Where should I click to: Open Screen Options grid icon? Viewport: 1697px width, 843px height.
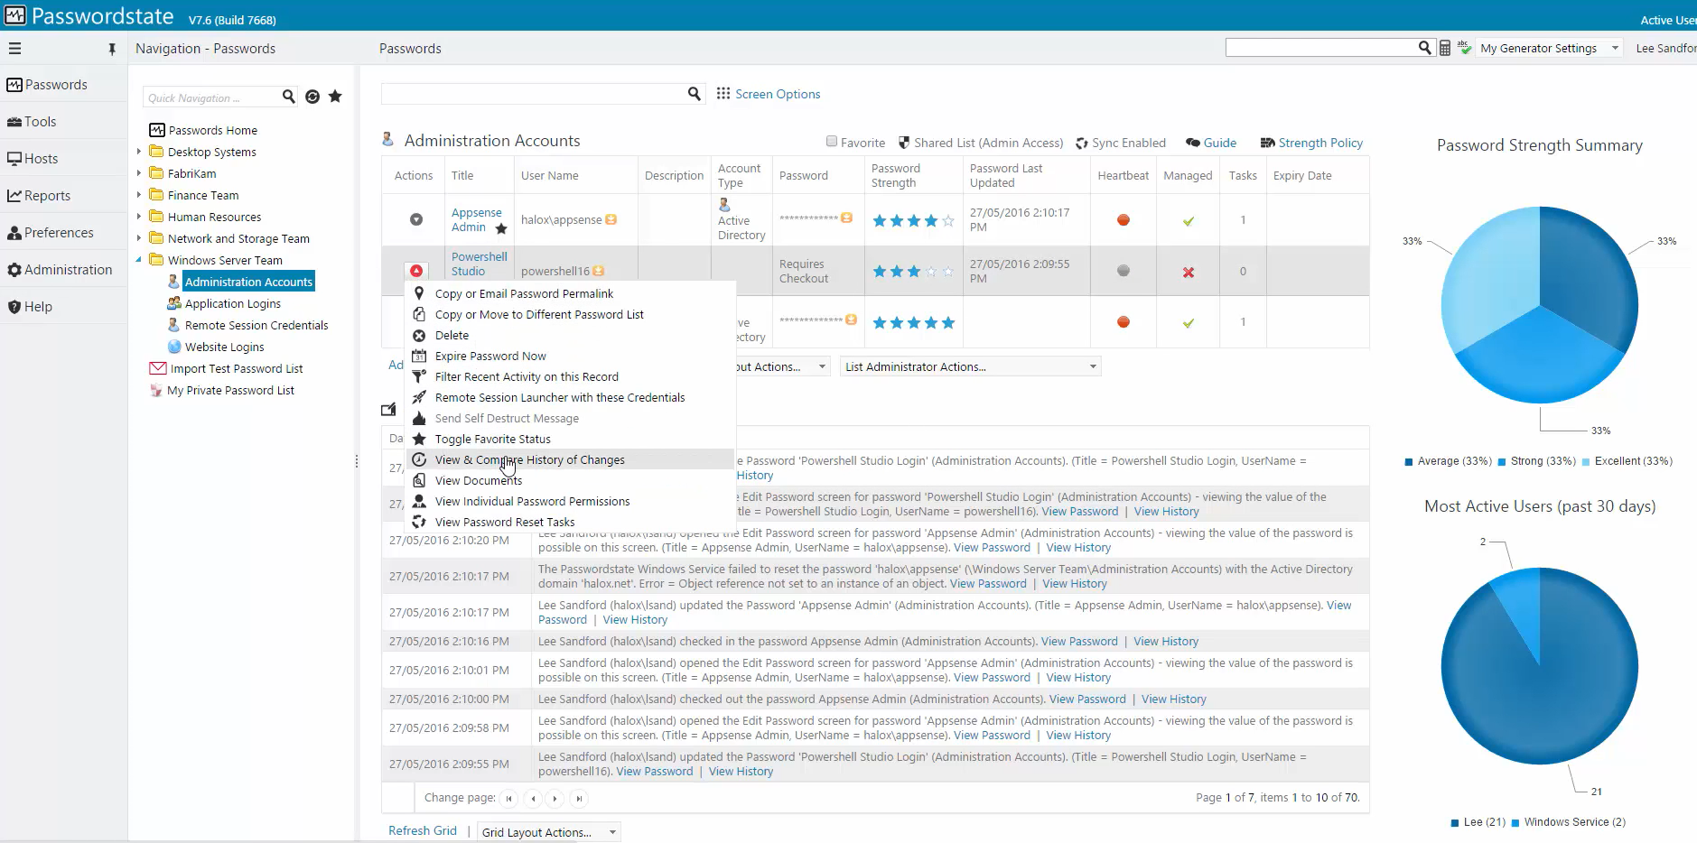point(723,94)
